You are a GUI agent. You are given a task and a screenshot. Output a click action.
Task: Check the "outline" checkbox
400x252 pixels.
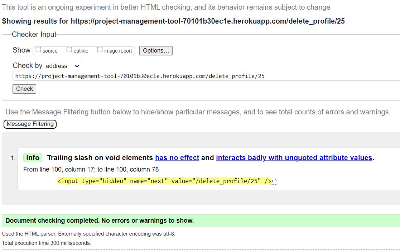click(x=69, y=50)
